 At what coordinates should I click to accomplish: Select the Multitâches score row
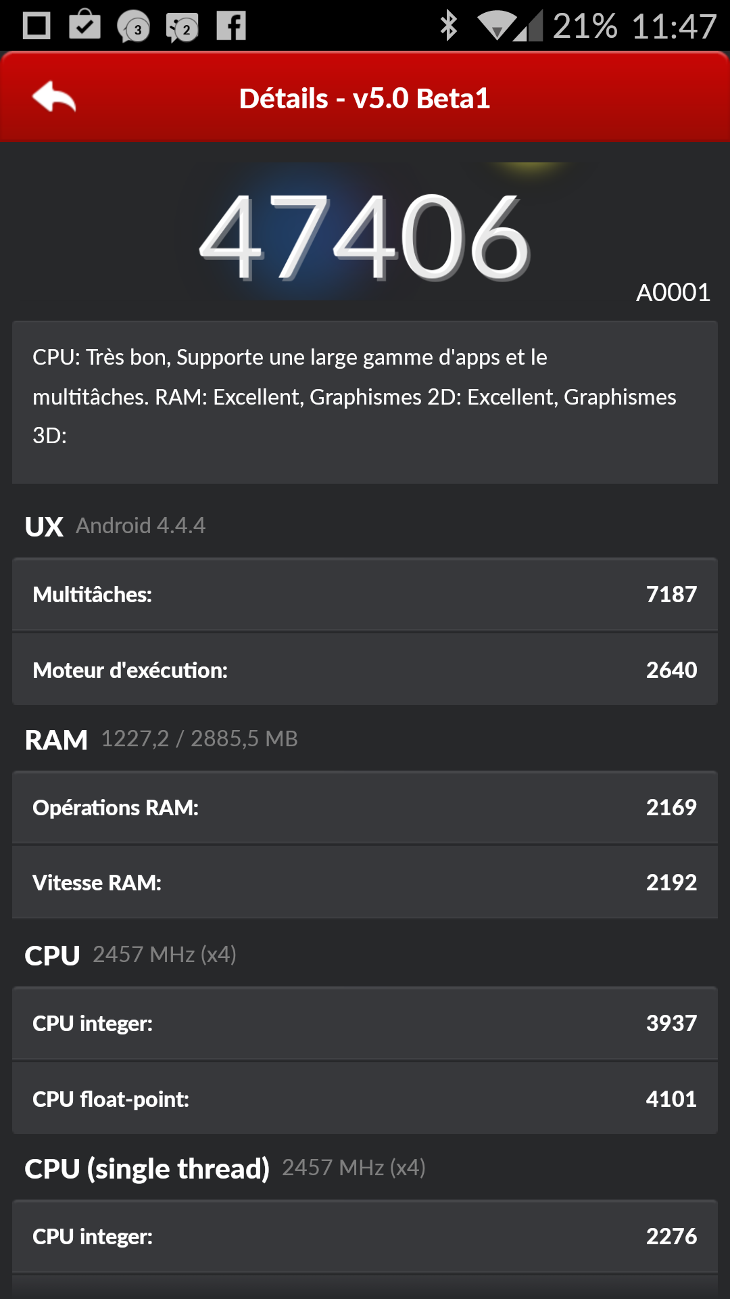point(365,595)
